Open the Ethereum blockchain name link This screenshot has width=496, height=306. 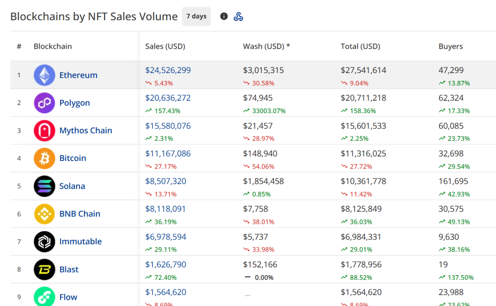pos(78,75)
